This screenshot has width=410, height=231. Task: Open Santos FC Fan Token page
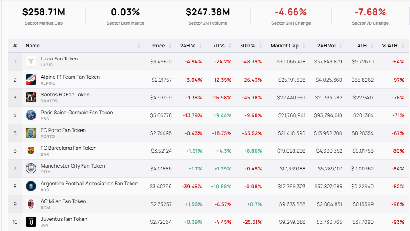pos(65,95)
